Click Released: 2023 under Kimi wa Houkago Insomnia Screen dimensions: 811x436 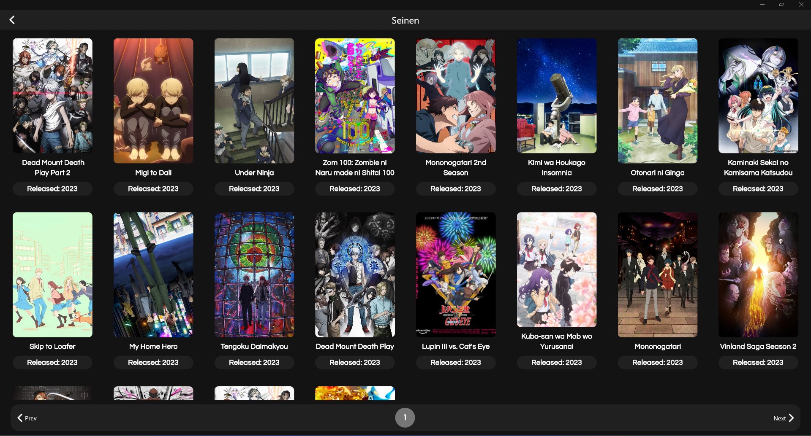pyautogui.click(x=557, y=189)
